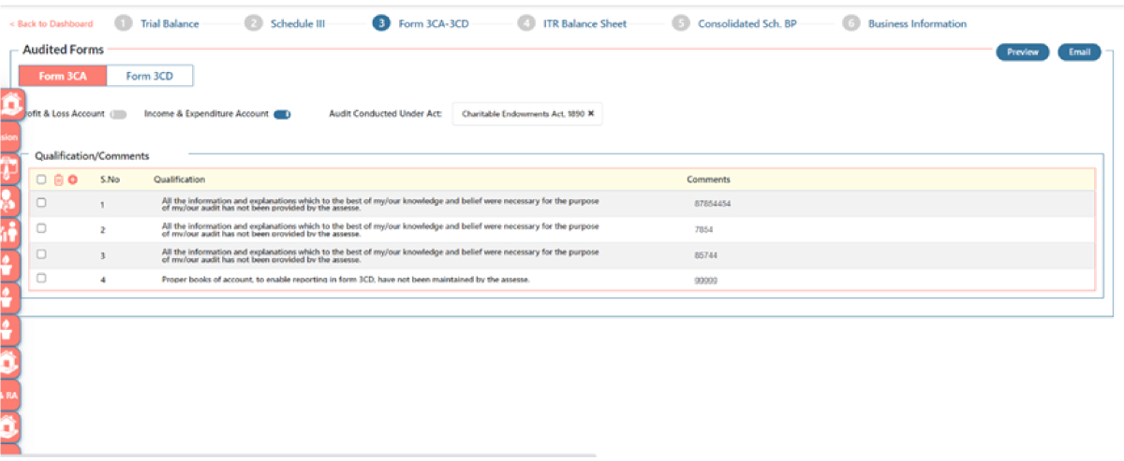Image resolution: width=1124 pixels, height=461 pixels.
Task: Click the Comments column header
Action: click(x=708, y=180)
